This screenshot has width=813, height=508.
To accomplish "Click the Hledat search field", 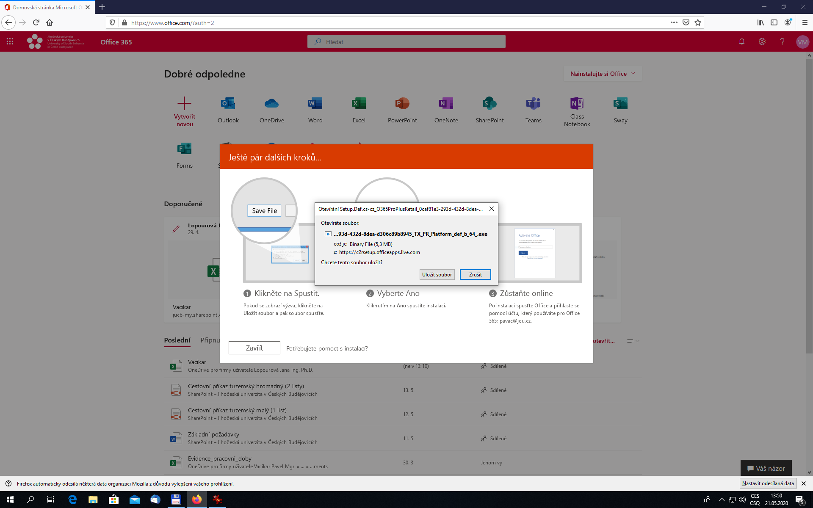I will point(406,41).
